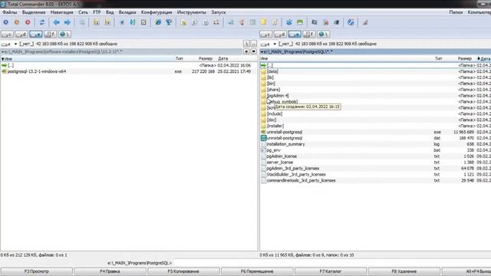
Task: Click the green image toolbar icon
Action: pos(300,22)
